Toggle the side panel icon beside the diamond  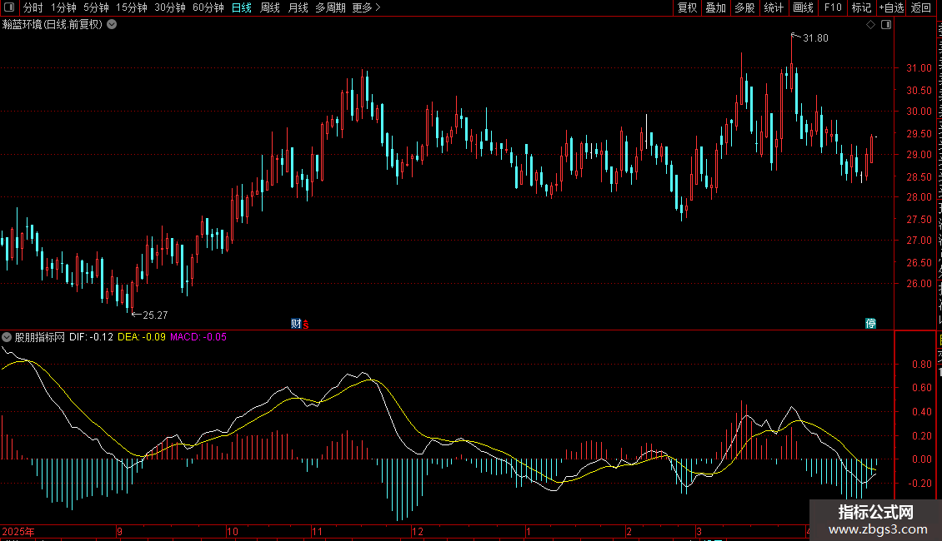[885, 25]
